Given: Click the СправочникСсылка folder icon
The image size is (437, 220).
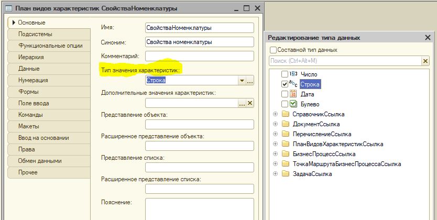Looking at the screenshot, I should click(286, 114).
